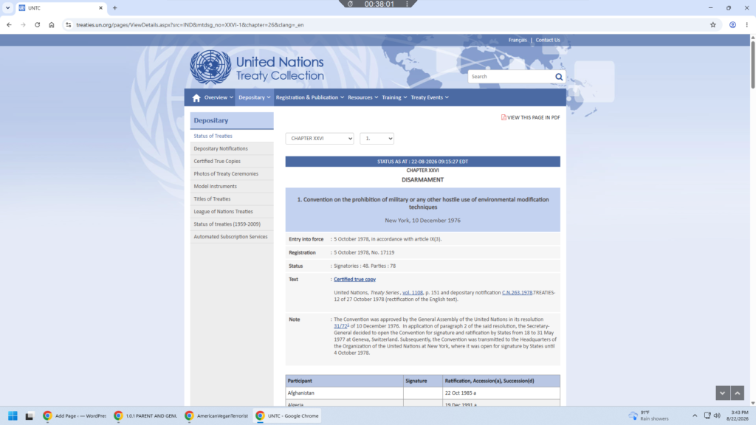Switch to the AmericanVeganTerrorist Chrome window
Screen dimensions: 756x425
[x=216, y=415]
